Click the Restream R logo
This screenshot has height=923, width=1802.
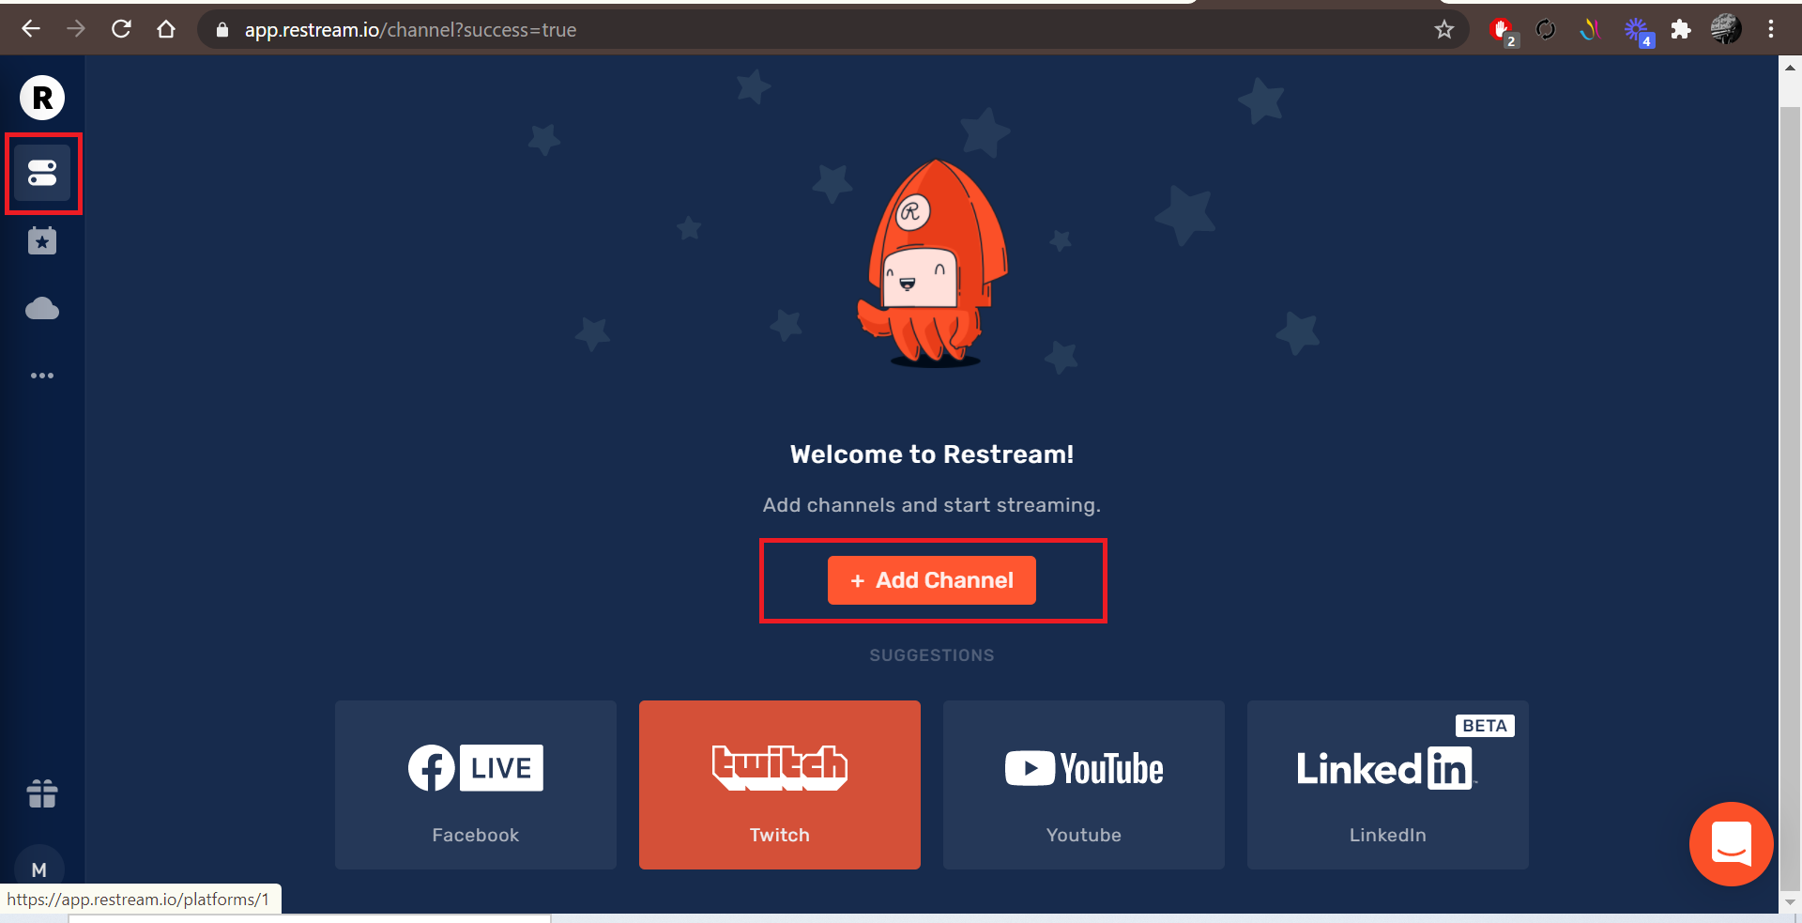pos(42,98)
